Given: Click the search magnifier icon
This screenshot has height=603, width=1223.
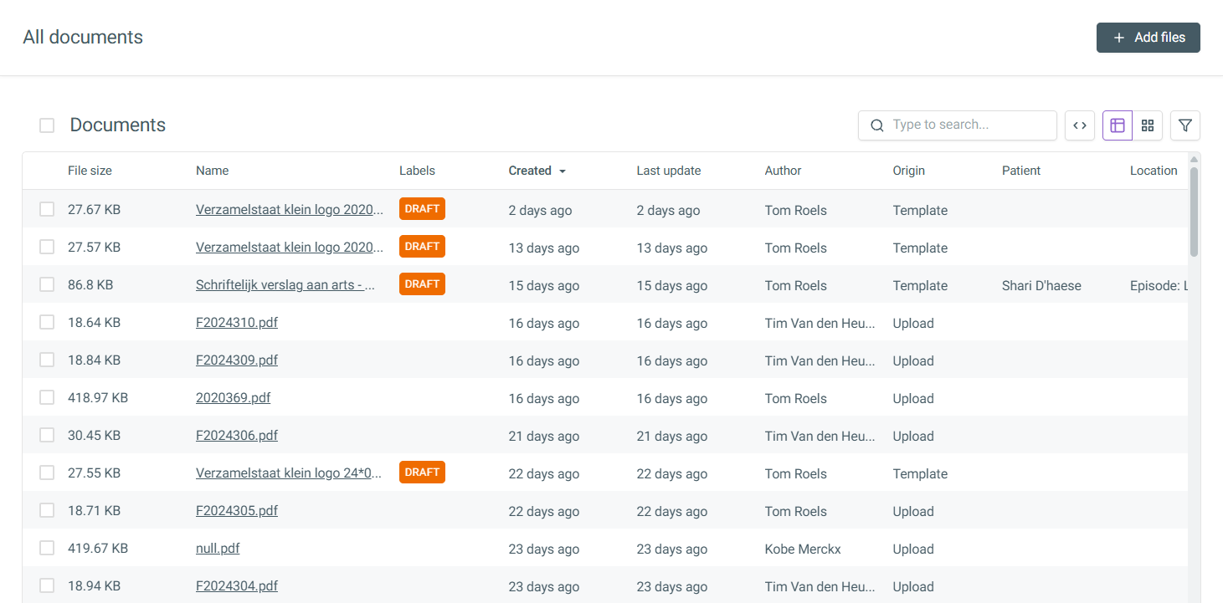Looking at the screenshot, I should pyautogui.click(x=877, y=125).
